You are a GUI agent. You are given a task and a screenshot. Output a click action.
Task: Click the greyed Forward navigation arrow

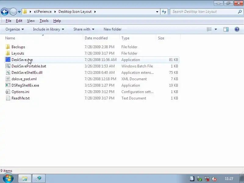tap(13, 12)
